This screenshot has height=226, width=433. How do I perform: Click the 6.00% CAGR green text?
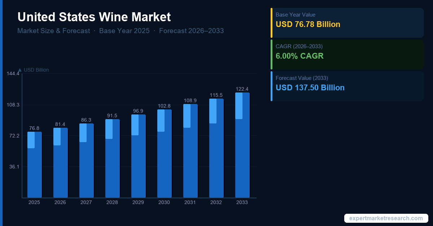(x=299, y=56)
